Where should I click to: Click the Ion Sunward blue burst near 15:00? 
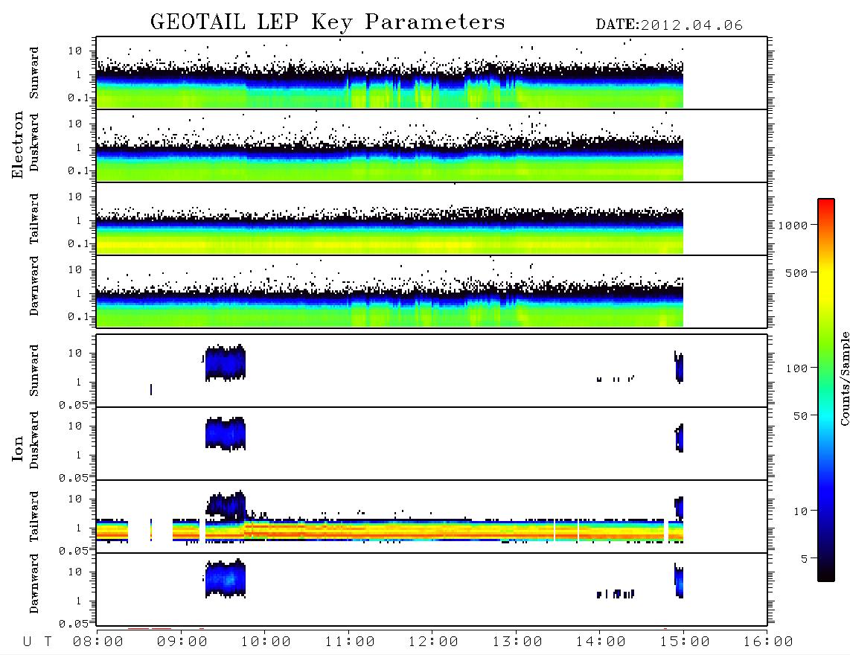click(x=679, y=367)
